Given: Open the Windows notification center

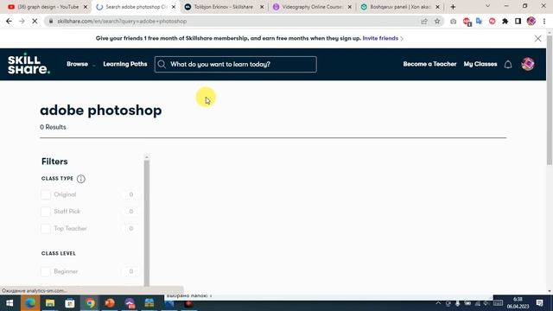Looking at the screenshot, I should coord(539,303).
